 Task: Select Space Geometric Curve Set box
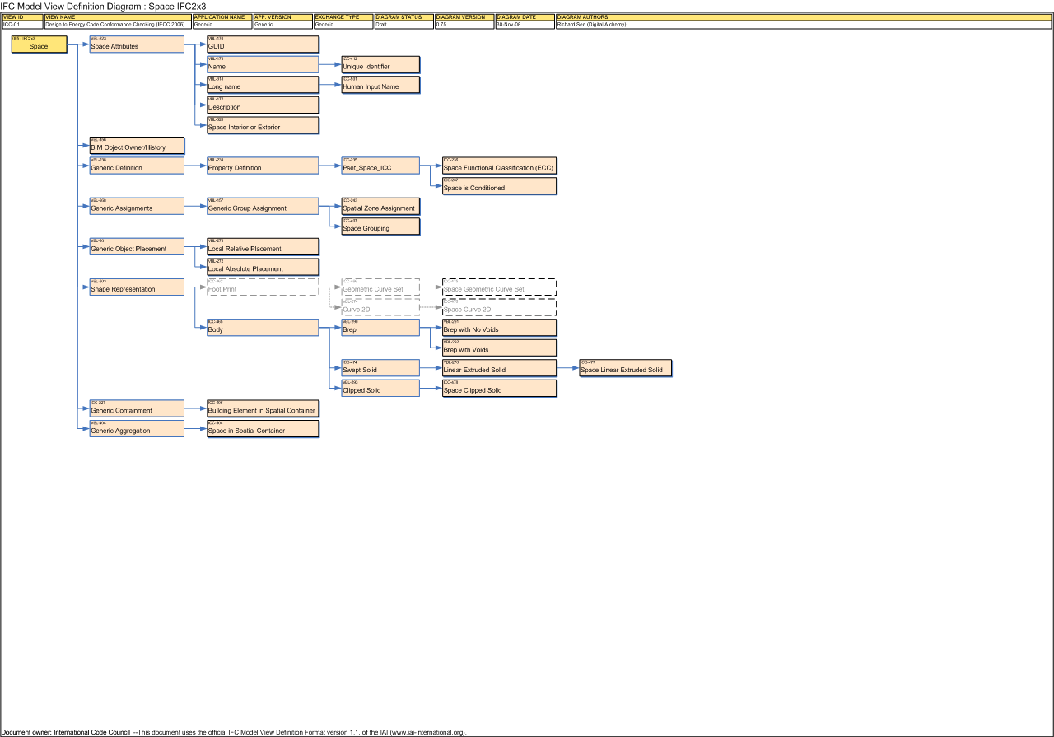[500, 287]
